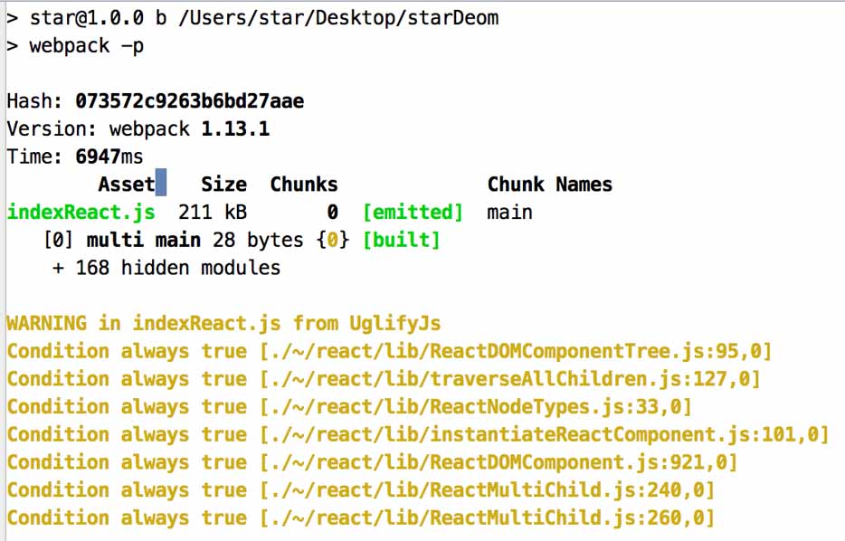Viewport: 845px width, 541px height.
Task: Click the webpack version number 1.13.1
Action: tap(235, 129)
